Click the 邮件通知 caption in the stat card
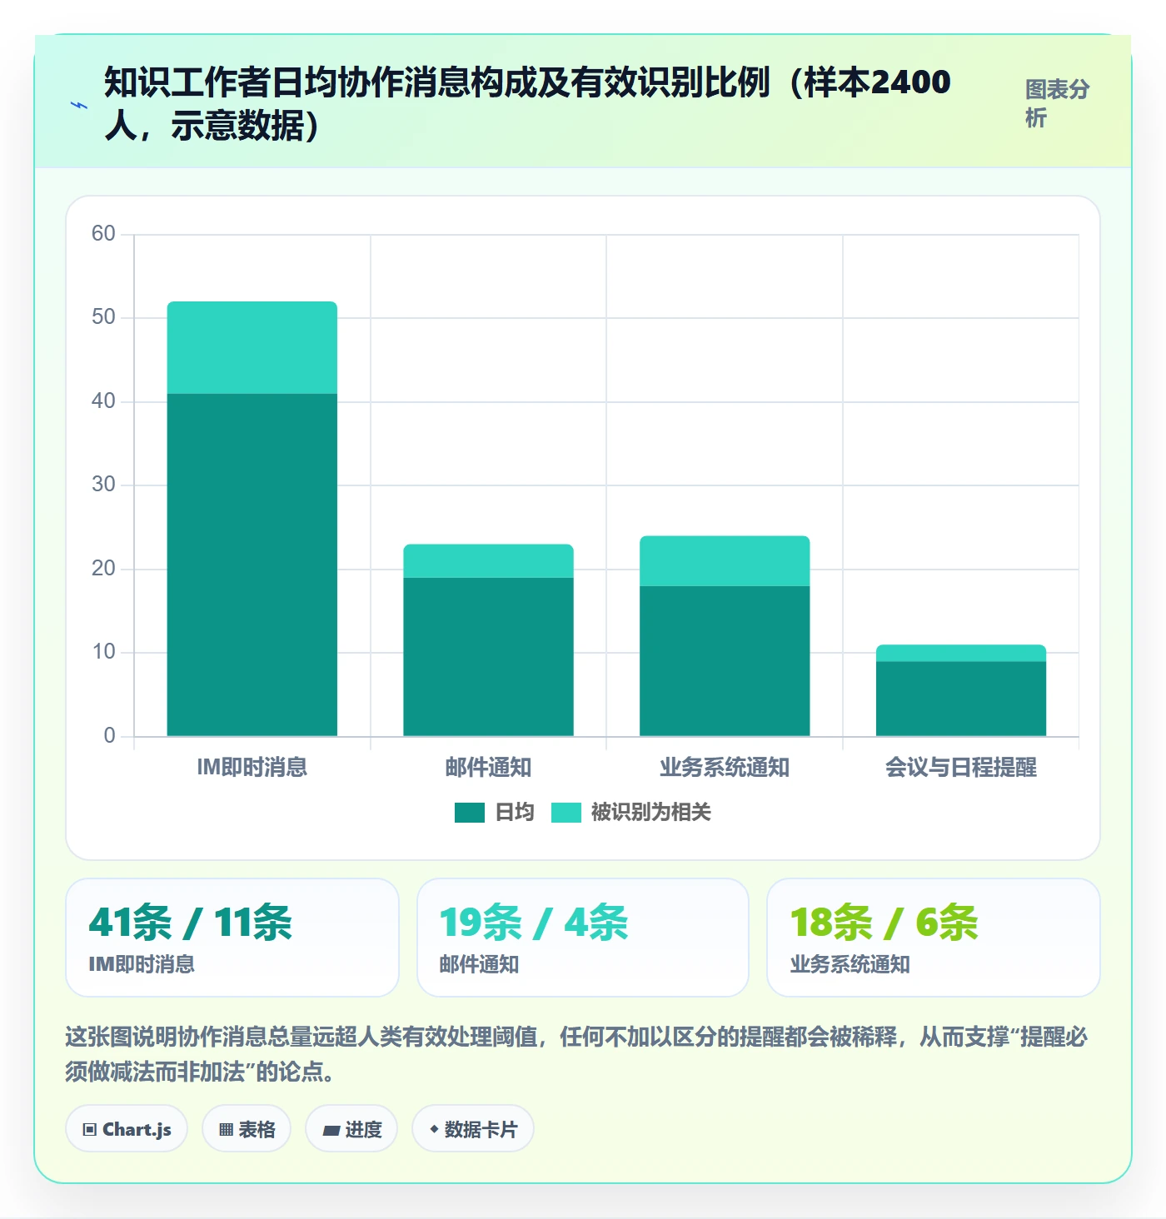 [480, 964]
